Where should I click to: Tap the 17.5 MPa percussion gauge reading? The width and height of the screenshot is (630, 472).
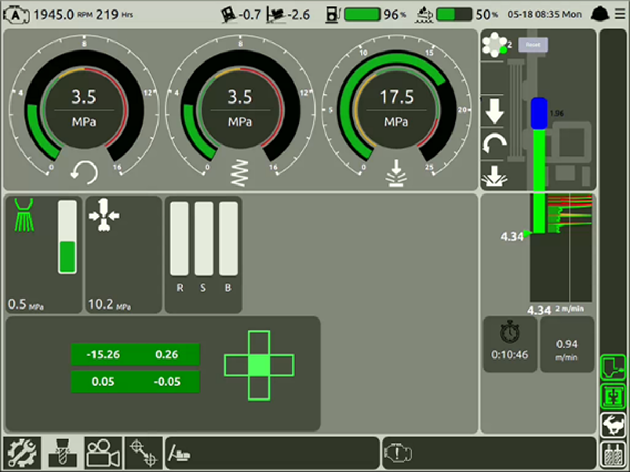point(396,97)
